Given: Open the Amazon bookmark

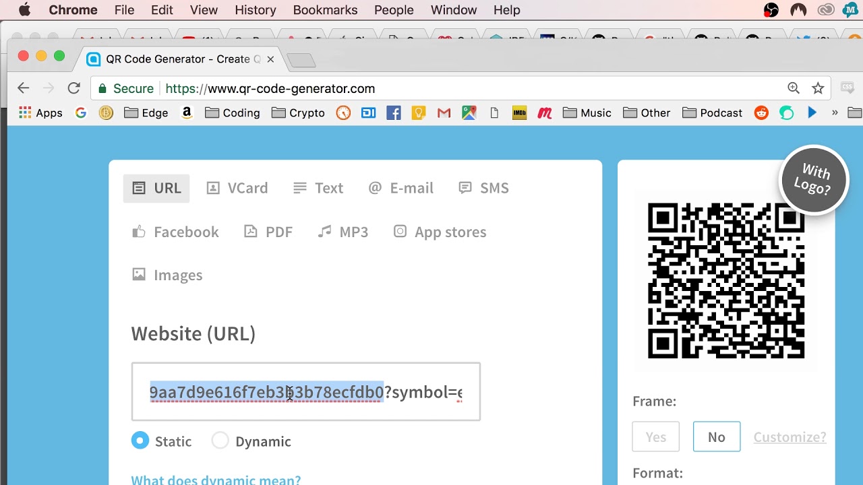Looking at the screenshot, I should pyautogui.click(x=187, y=113).
